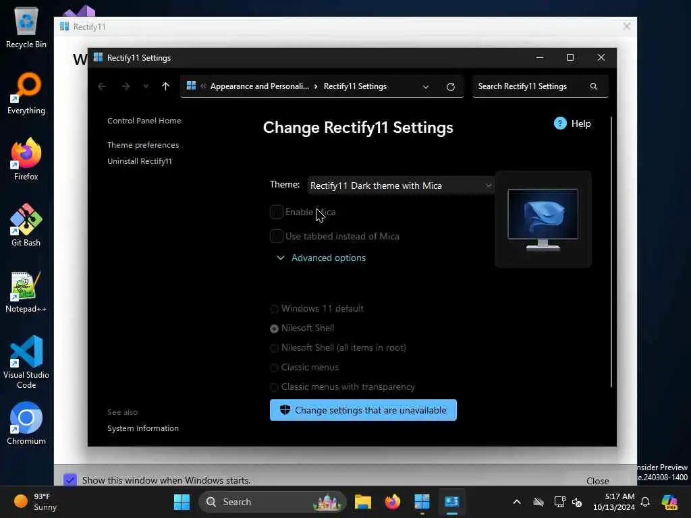Switch to Control Panel taskbar window
This screenshot has width=691, height=518.
(x=451, y=502)
